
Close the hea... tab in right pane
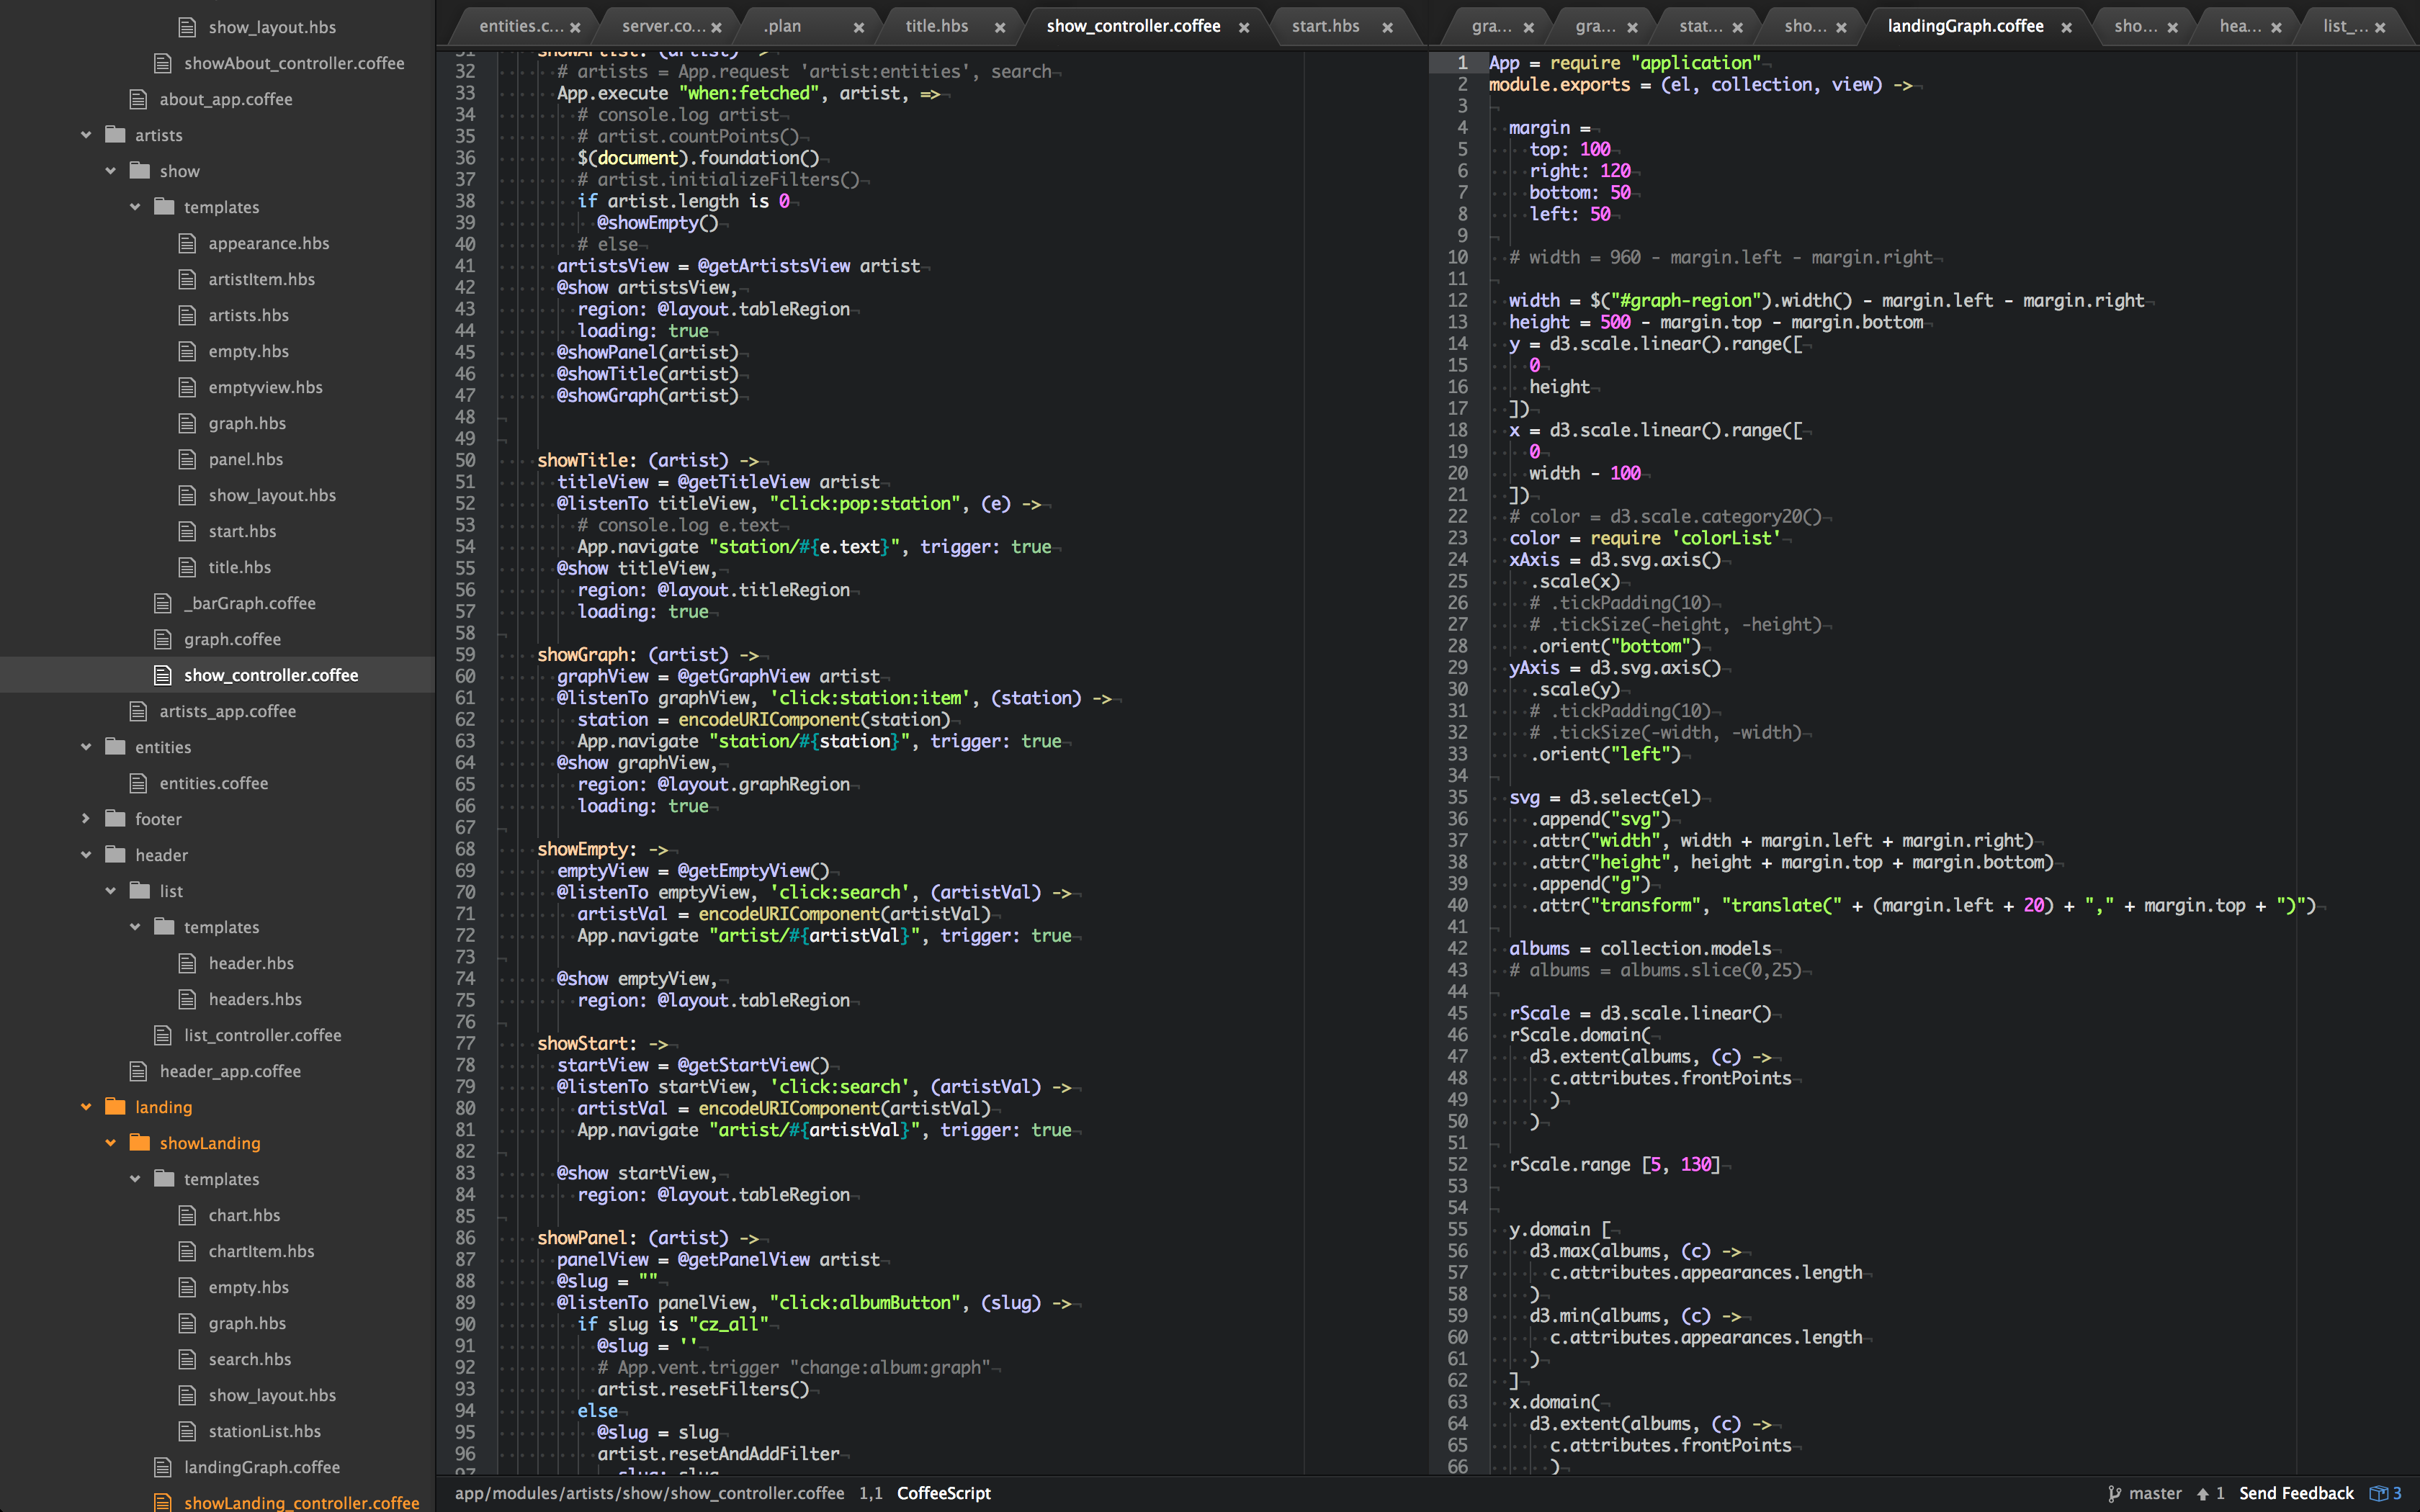pyautogui.click(x=2276, y=28)
